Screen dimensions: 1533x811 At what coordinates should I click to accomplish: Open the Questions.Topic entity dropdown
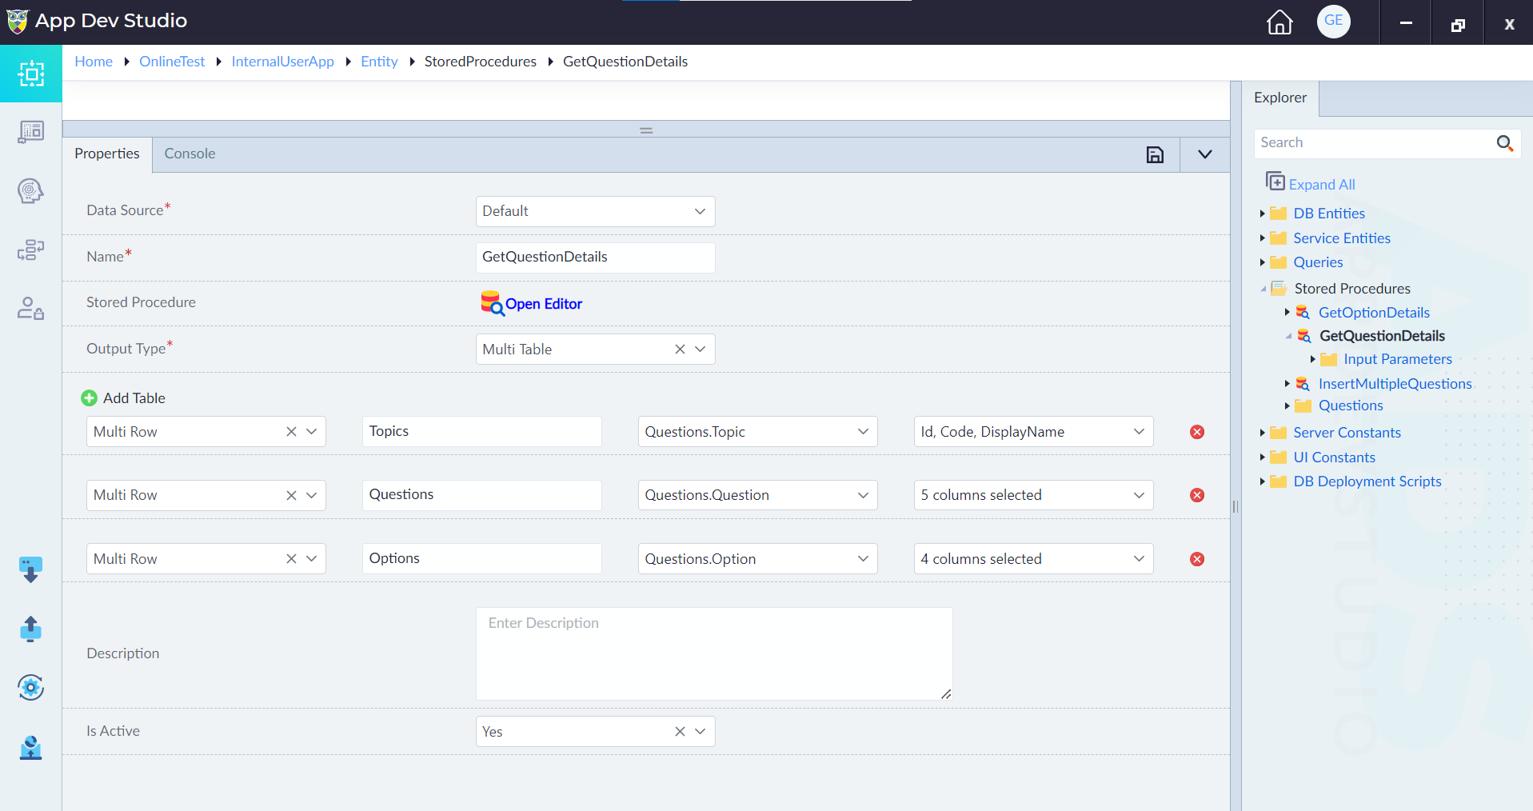[757, 432]
